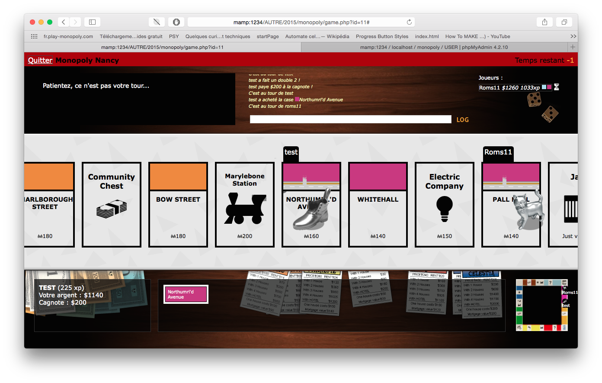Image resolution: width=602 pixels, height=383 pixels.
Task: Roll the upper brown die
Action: [x=534, y=100]
